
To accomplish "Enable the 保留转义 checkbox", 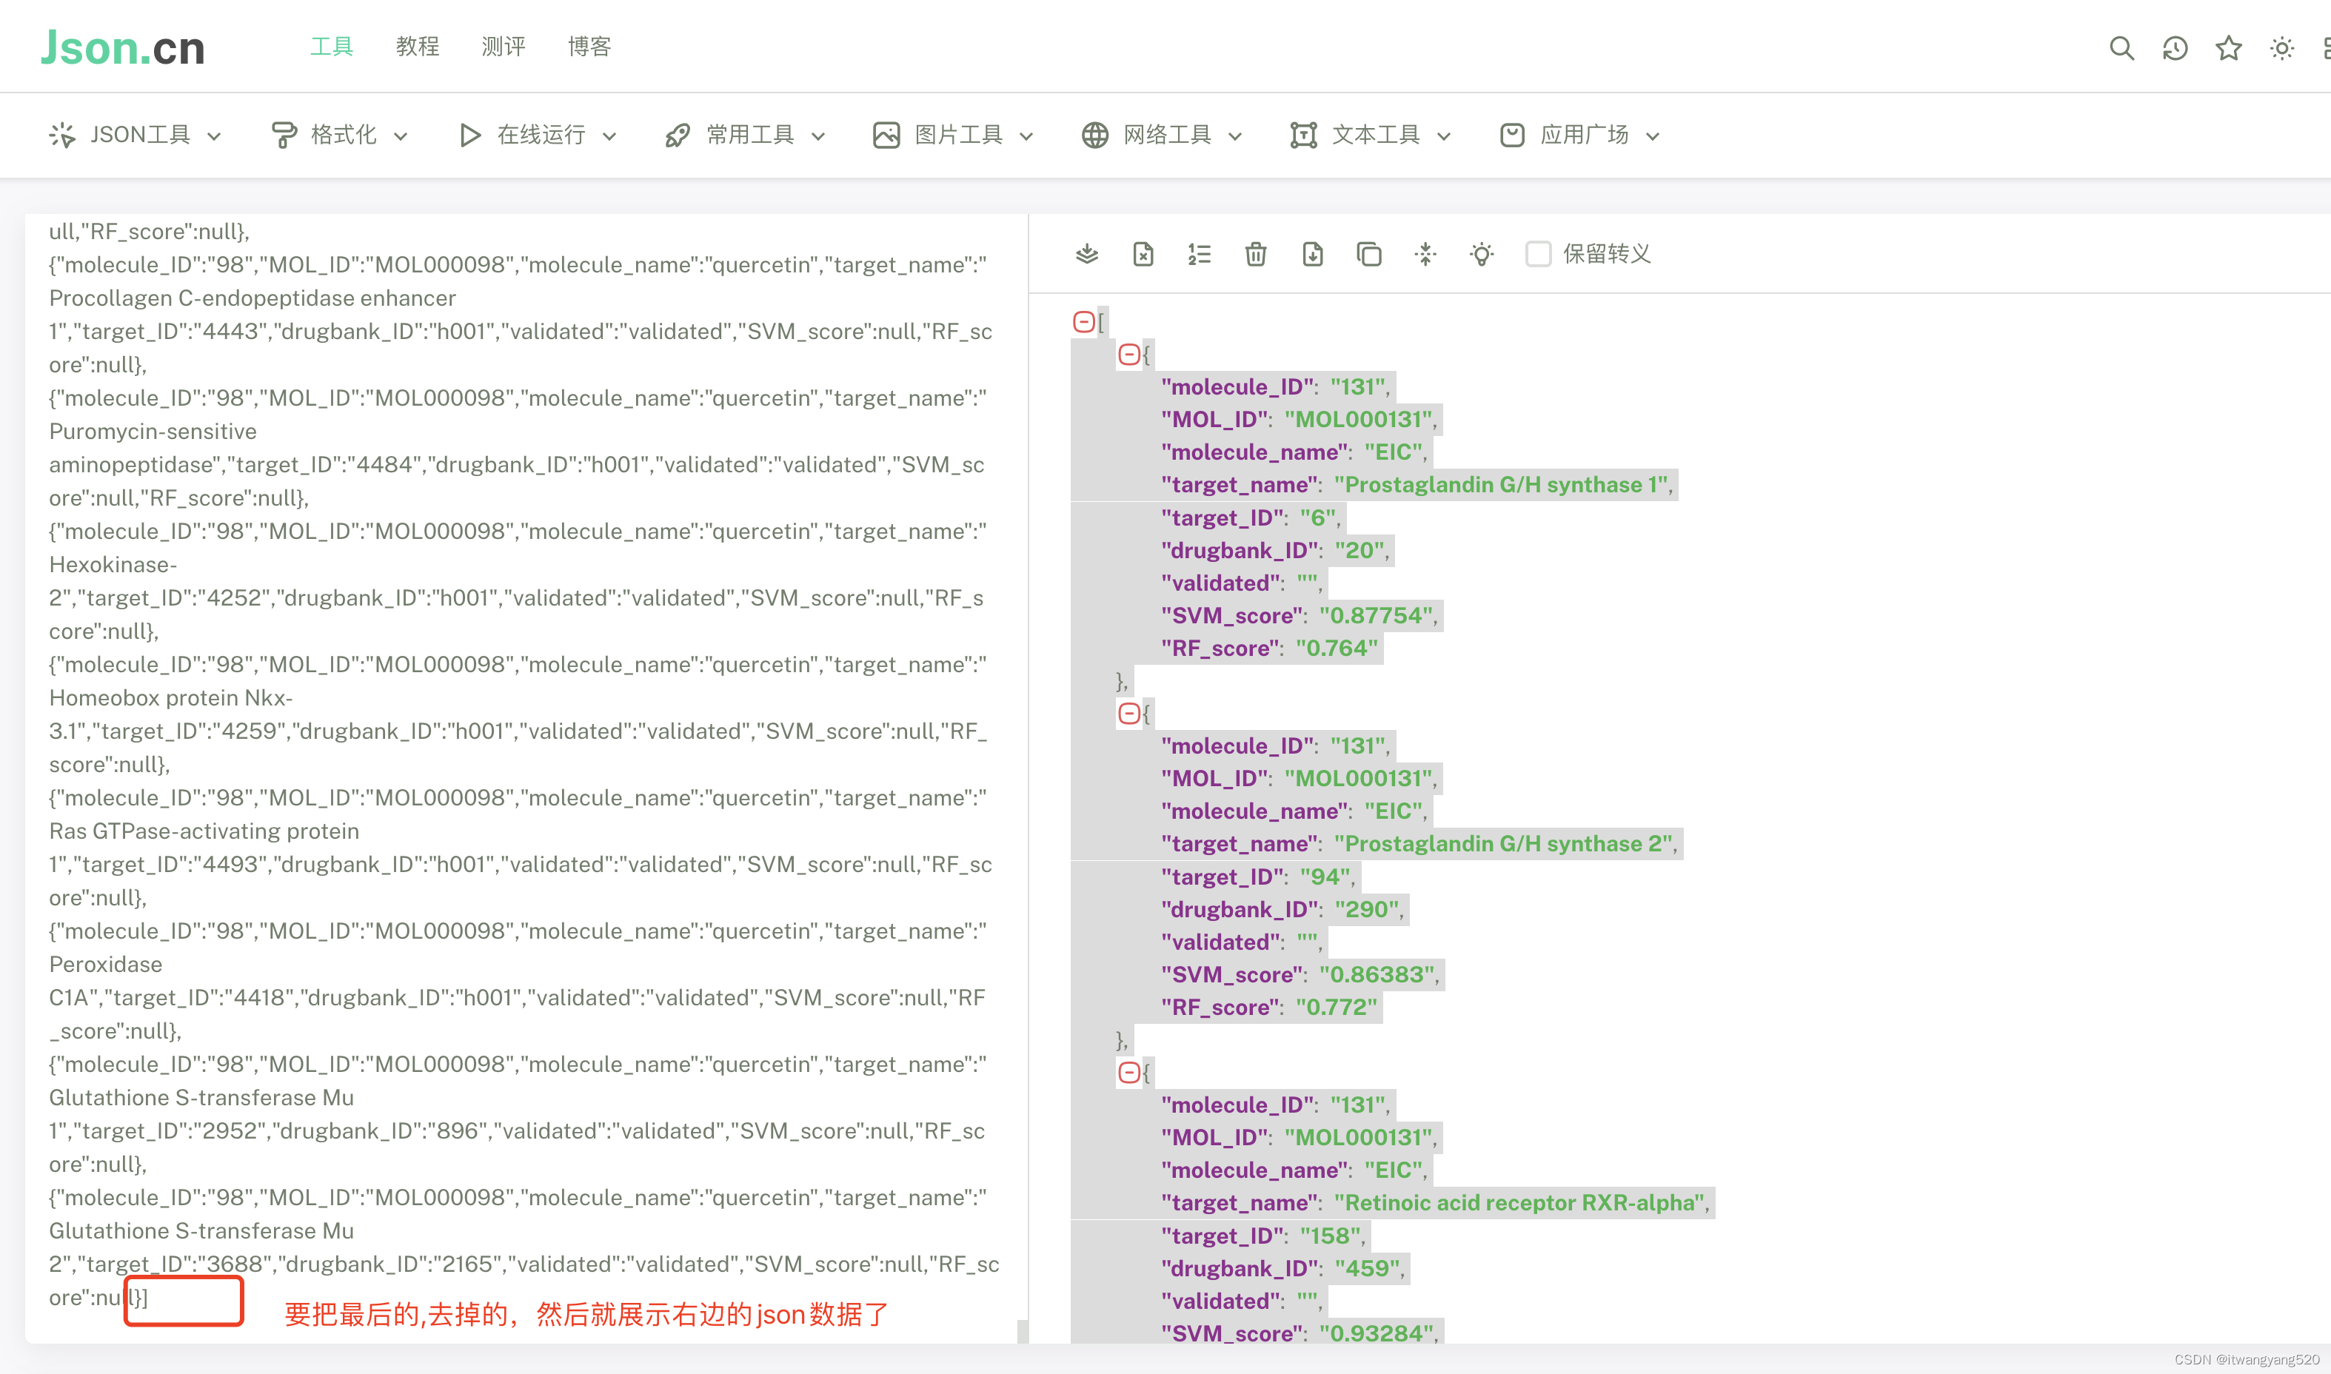I will tap(1538, 254).
